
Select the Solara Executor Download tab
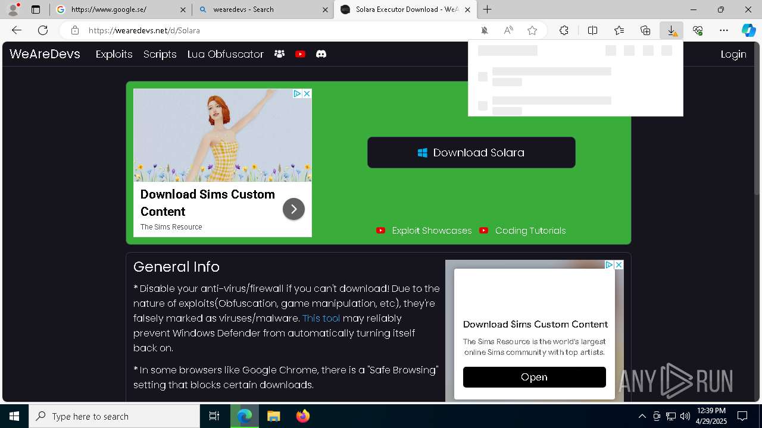(405, 10)
